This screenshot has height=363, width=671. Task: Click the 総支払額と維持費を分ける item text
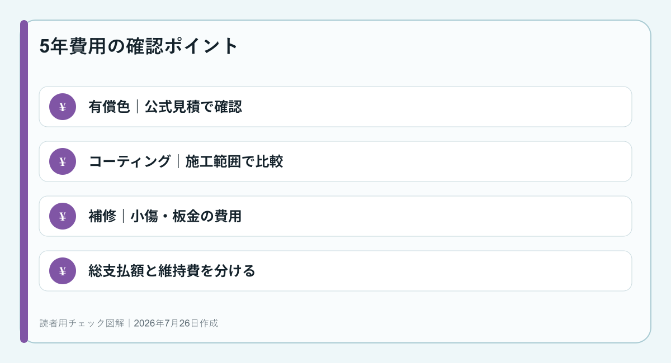coord(172,271)
